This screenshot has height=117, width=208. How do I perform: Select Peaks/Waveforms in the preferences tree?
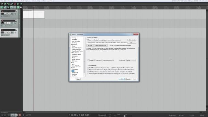77,48
